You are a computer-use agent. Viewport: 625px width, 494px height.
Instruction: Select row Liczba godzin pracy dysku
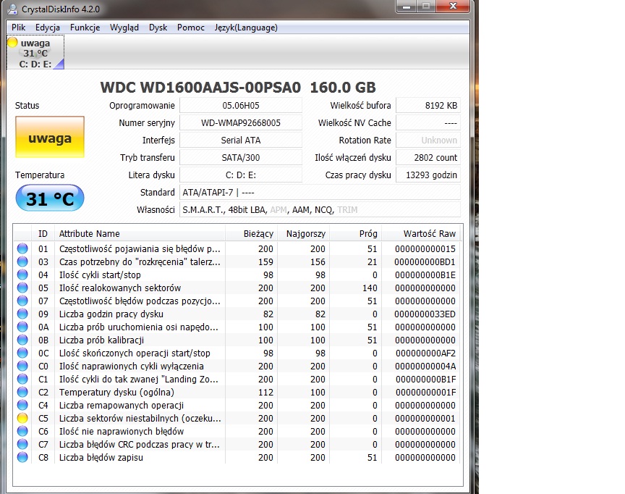pyautogui.click(x=237, y=314)
